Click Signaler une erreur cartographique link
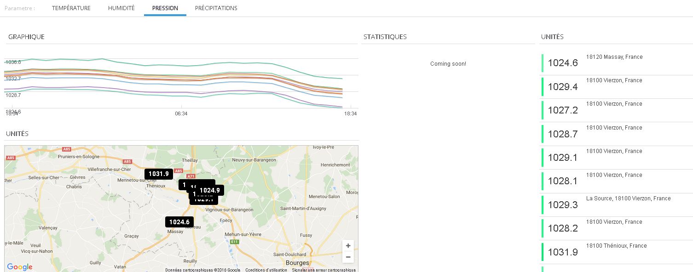The width and height of the screenshot is (693, 272). pyautogui.click(x=324, y=270)
